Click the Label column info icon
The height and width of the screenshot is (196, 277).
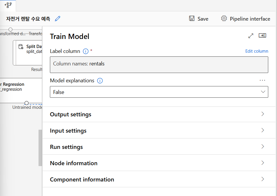(x=86, y=51)
